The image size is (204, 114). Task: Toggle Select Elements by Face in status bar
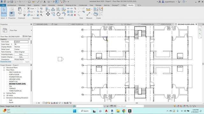pyautogui.click(x=184, y=106)
